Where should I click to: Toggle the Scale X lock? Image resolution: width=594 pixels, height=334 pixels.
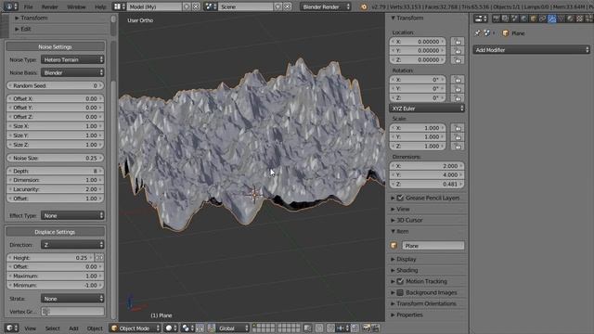coord(458,128)
